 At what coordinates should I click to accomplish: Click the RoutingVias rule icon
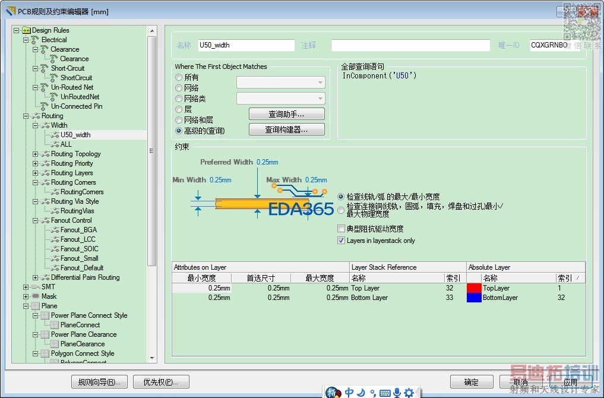point(55,211)
